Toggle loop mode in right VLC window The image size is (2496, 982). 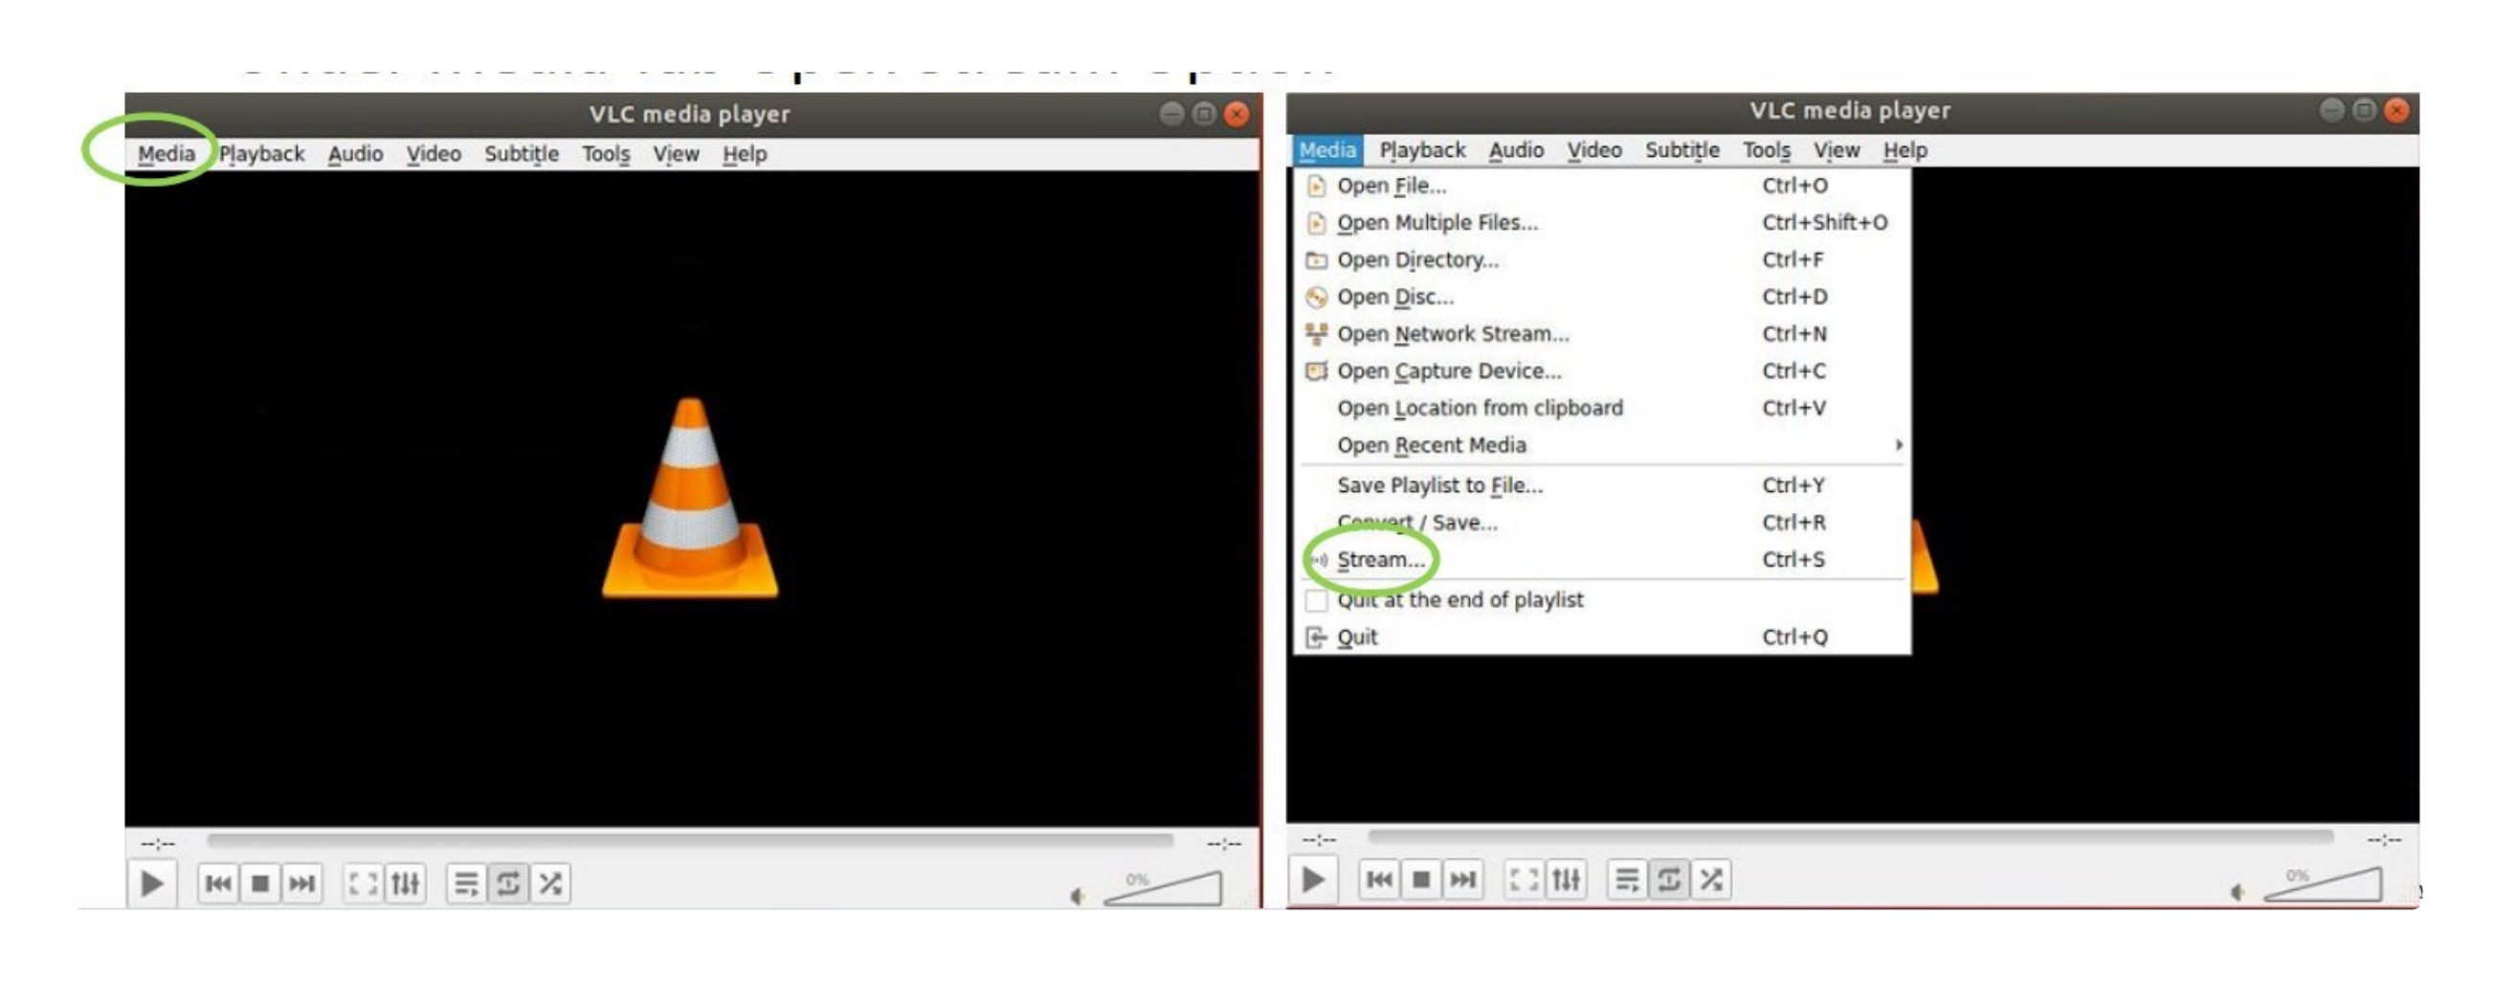pos(1668,880)
